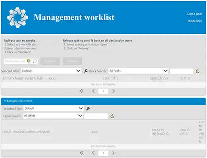
Task: Sort worklist by FOLIO column header
Action: [x=51, y=79]
